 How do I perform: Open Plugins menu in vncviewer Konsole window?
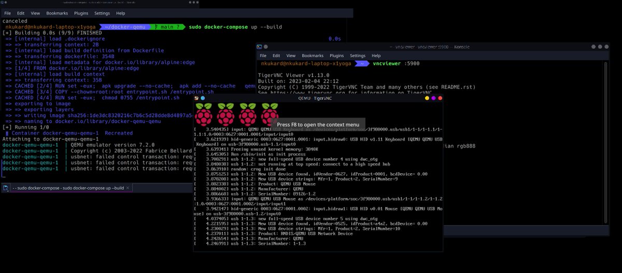(x=337, y=55)
